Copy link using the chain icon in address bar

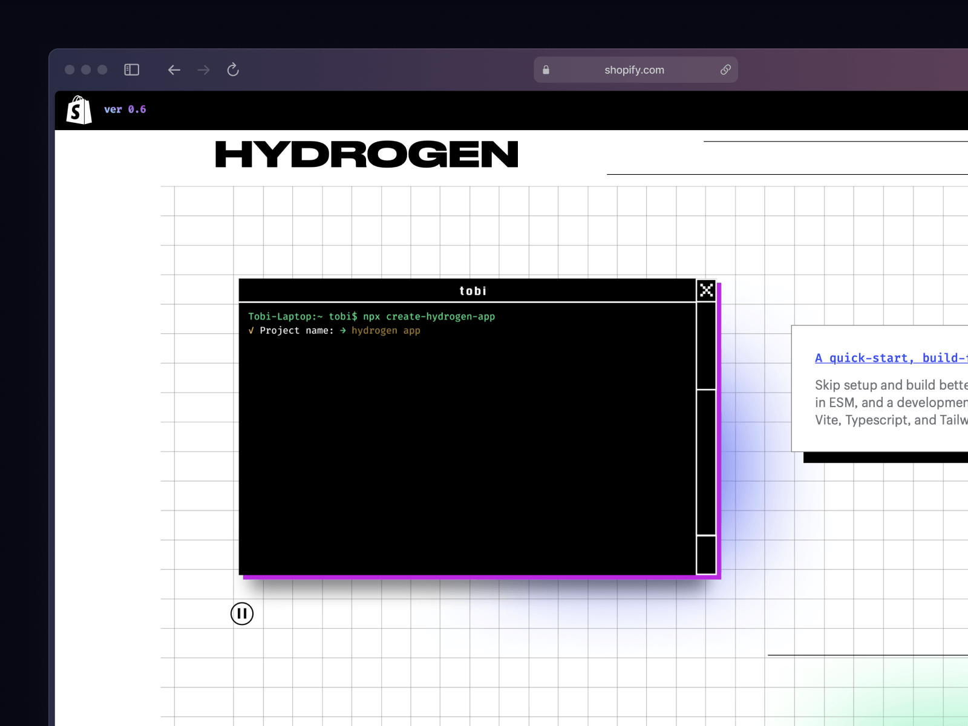pyautogui.click(x=725, y=70)
